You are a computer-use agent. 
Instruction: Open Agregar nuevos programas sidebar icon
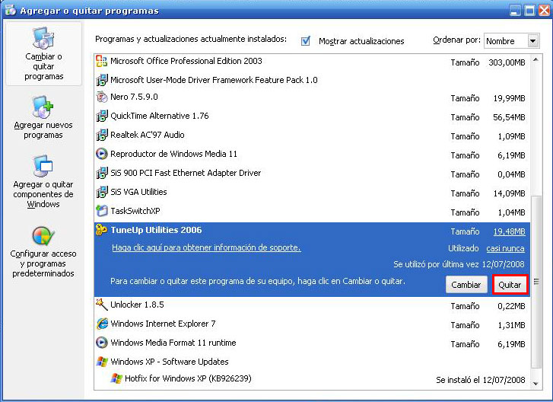point(43,107)
